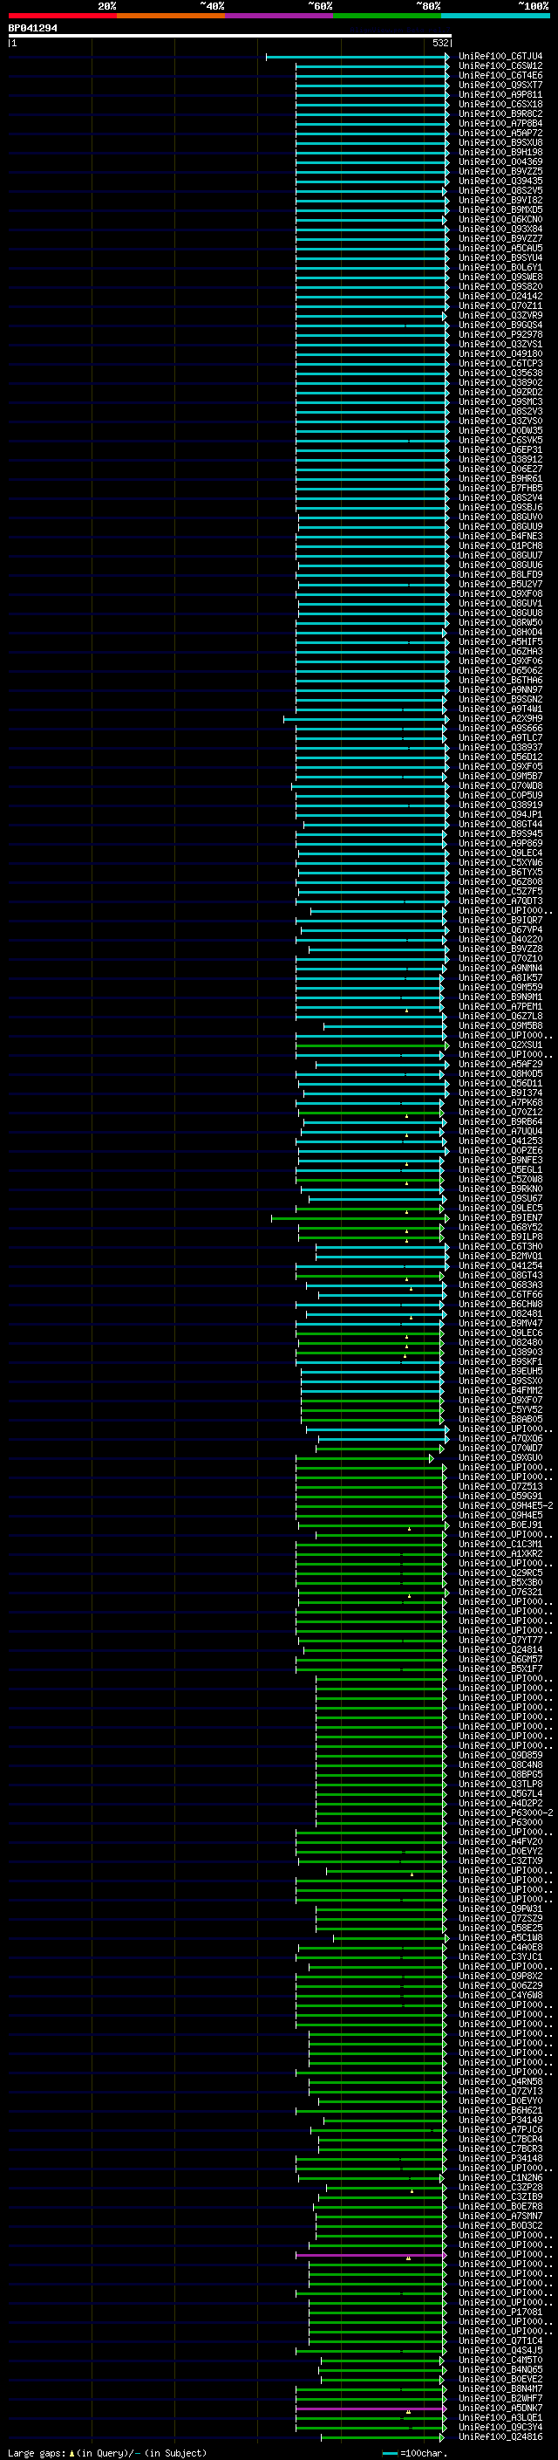Select hit label UniRef100_Q56D11
The image size is (558, 2460).
point(500,1084)
